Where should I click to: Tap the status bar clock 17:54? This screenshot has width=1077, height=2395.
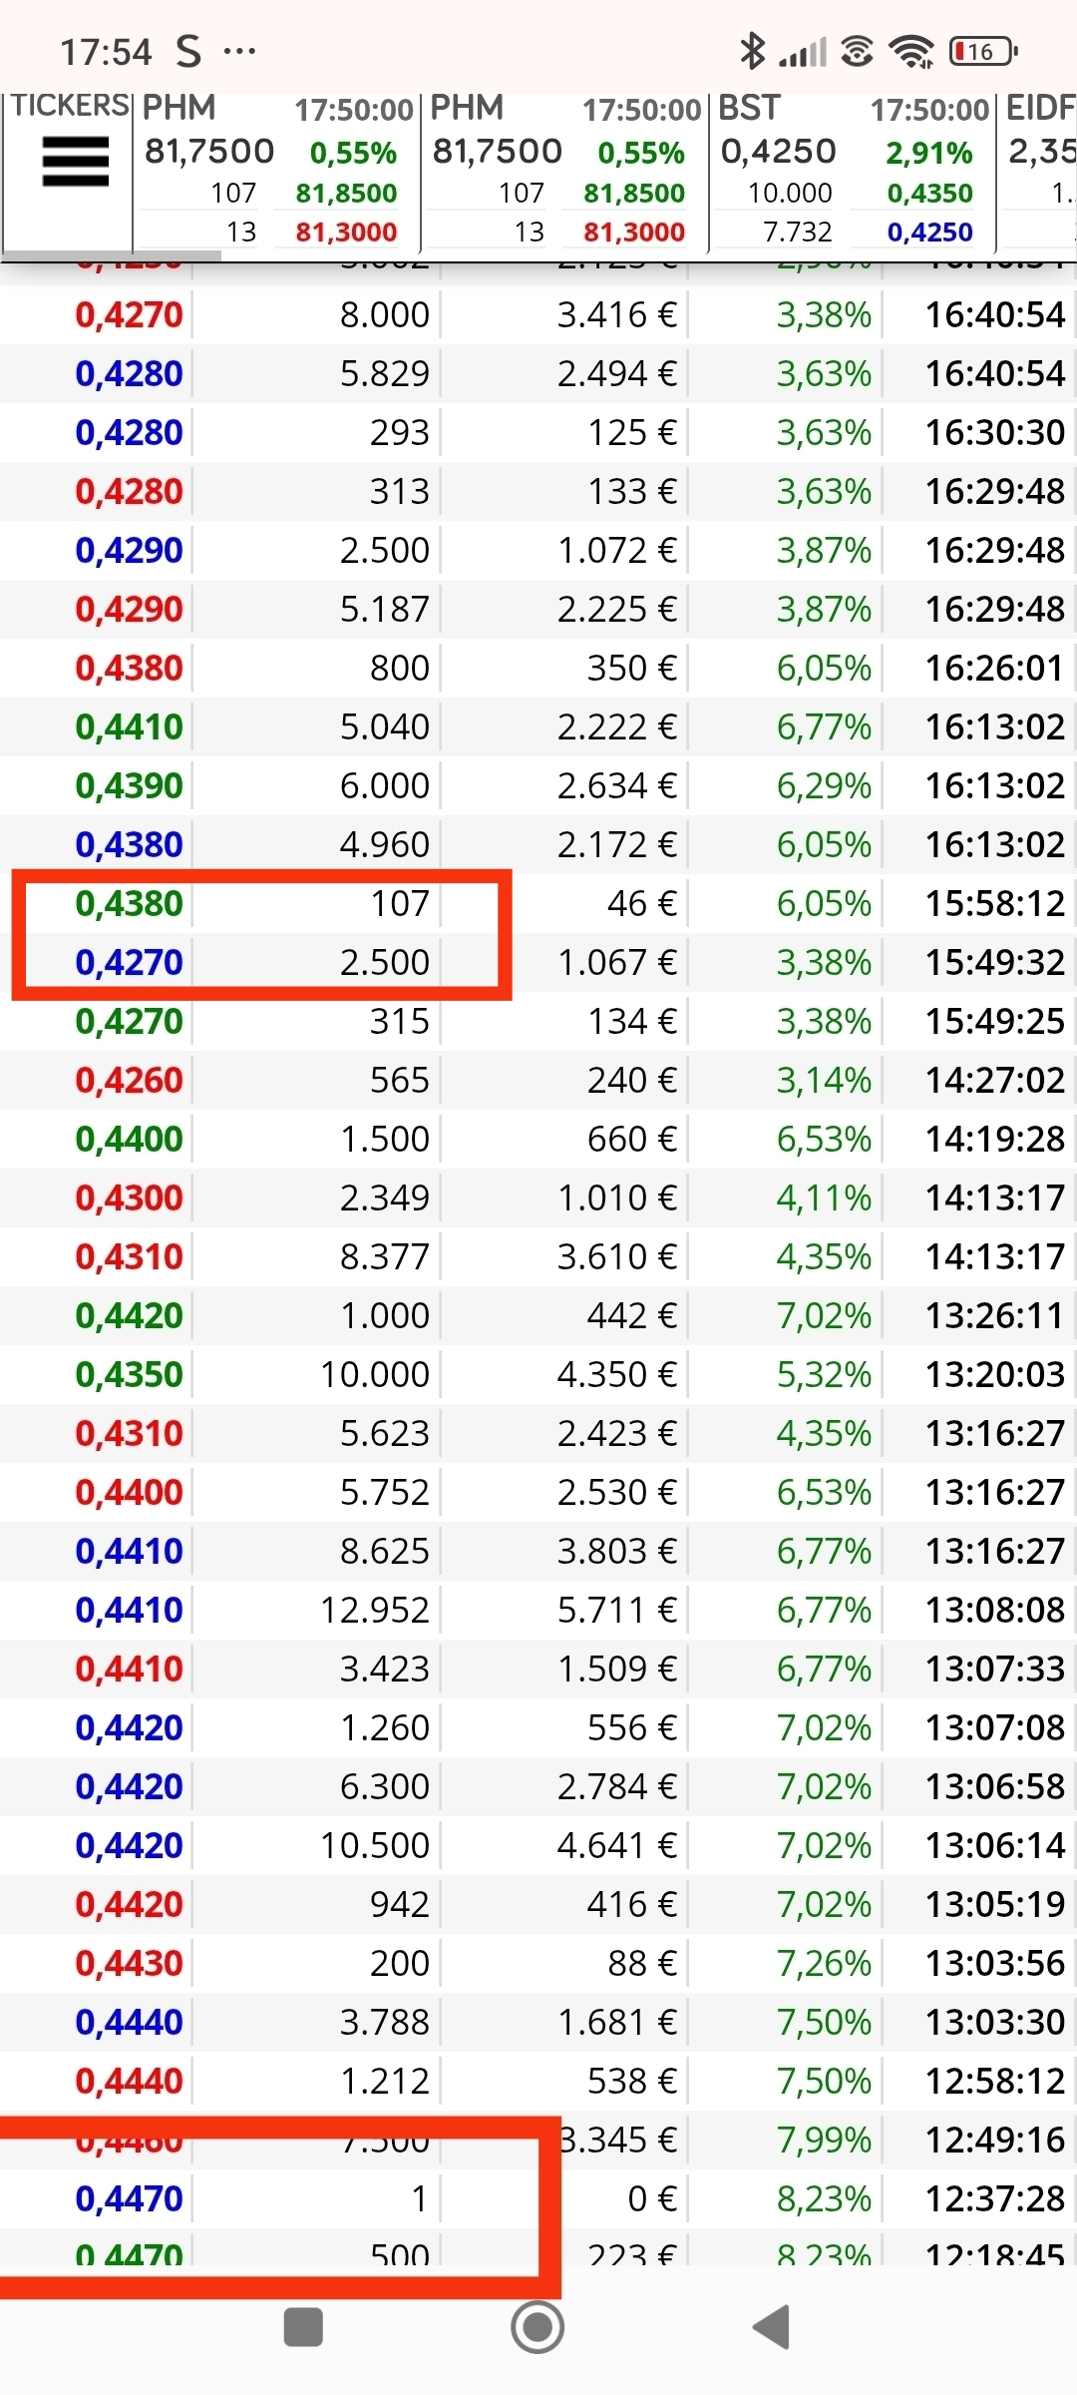click(106, 51)
